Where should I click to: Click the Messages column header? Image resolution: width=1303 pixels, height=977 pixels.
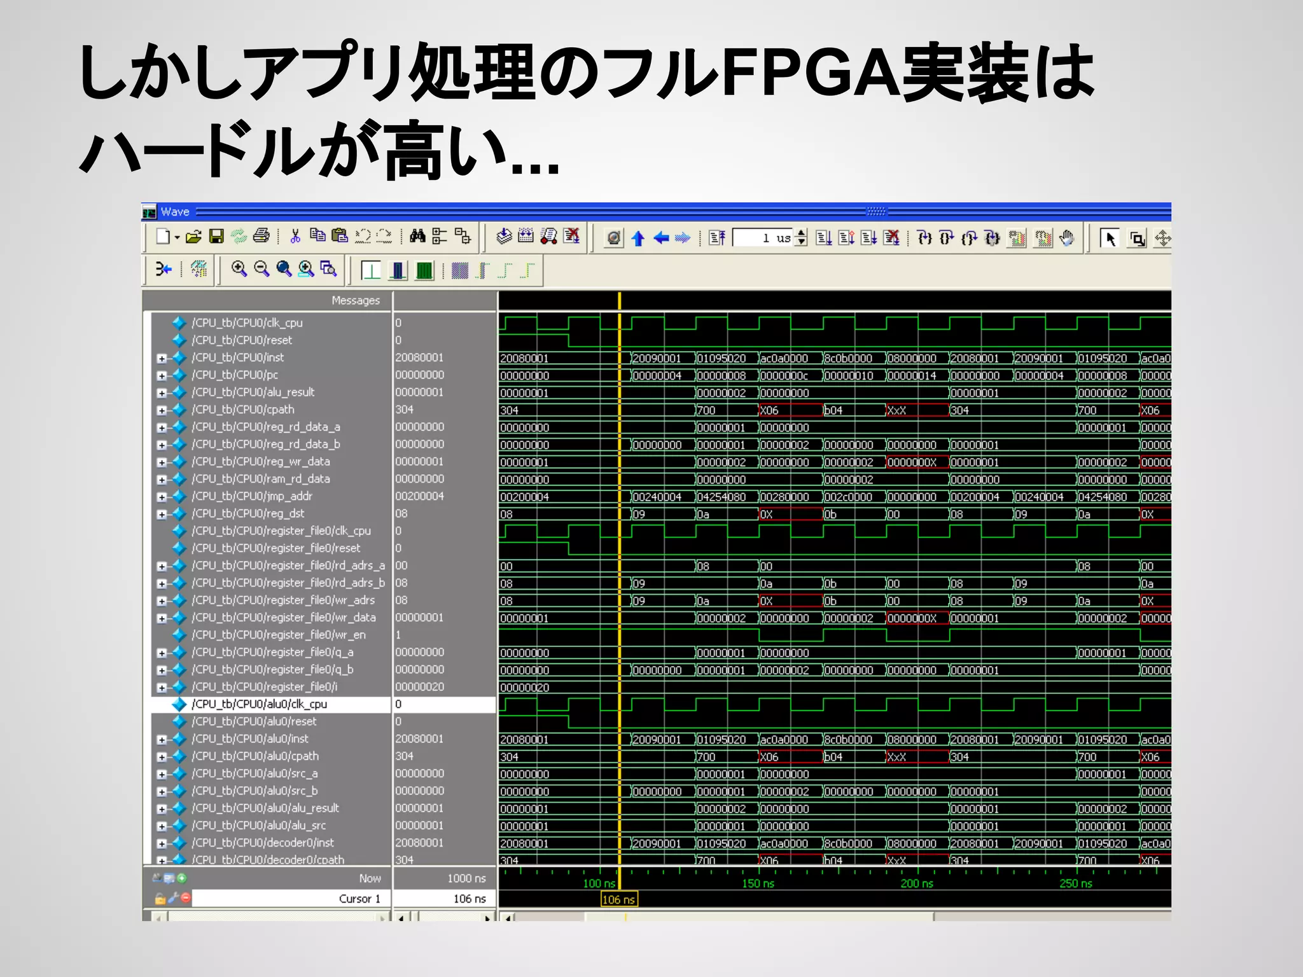pos(267,300)
